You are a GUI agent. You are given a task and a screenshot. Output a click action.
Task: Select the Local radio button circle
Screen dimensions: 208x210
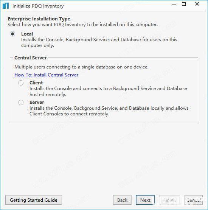pos(12,34)
